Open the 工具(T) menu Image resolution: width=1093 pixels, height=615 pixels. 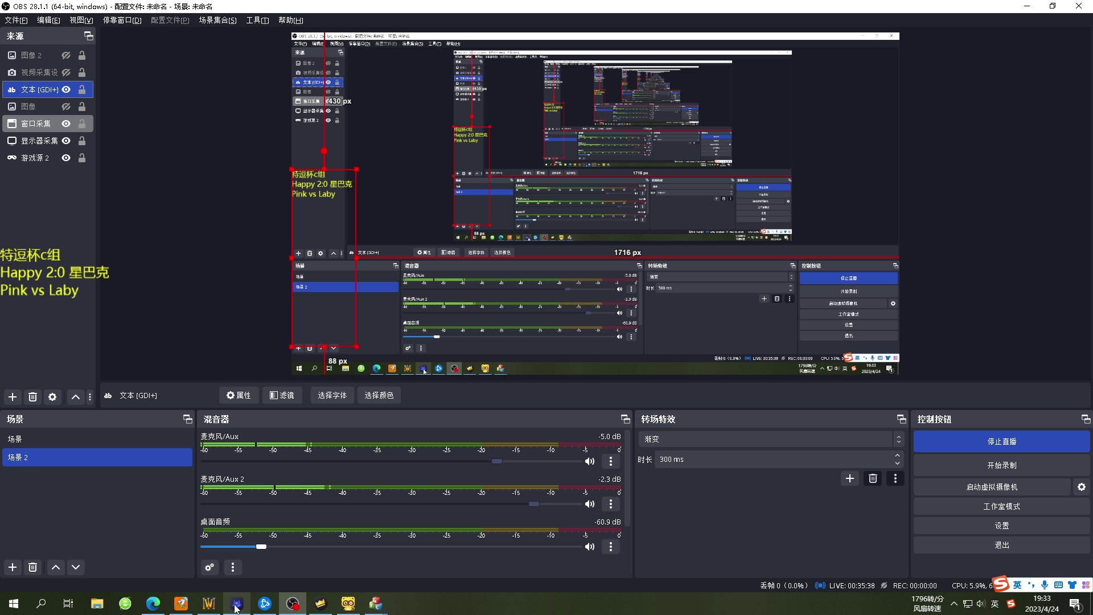tap(257, 20)
